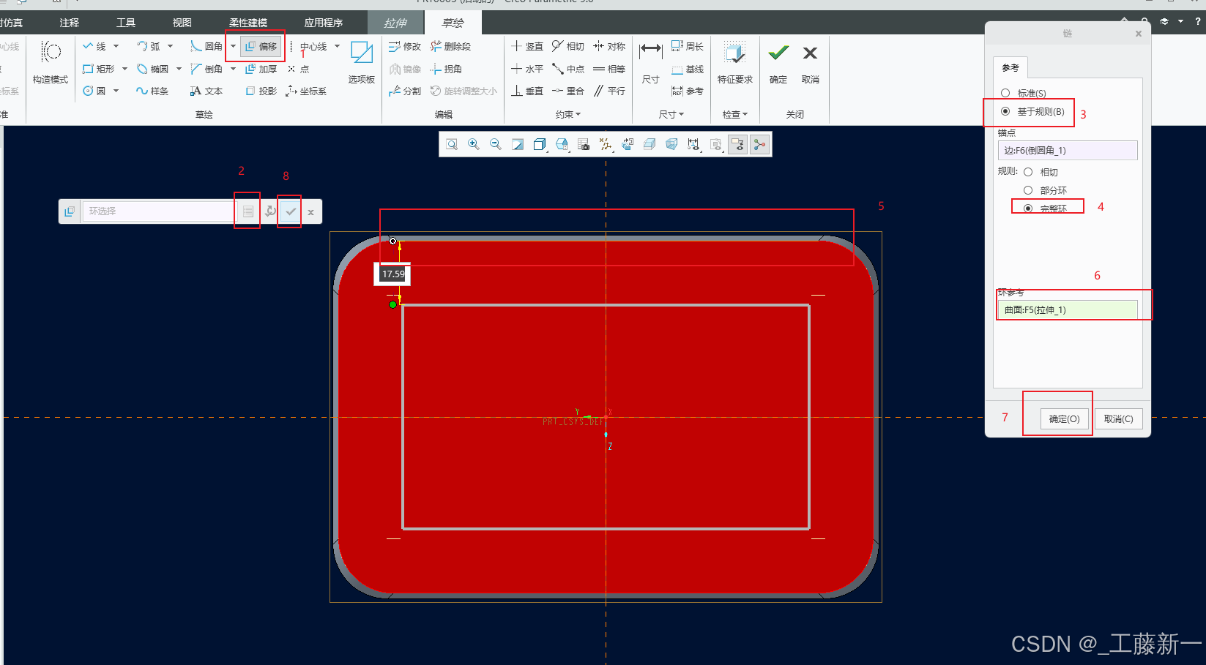The image size is (1206, 665).
Task: Apply the 对称 (Symmetric) constraint
Action: pyautogui.click(x=609, y=46)
